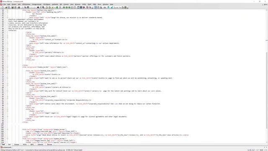This screenshot has width=268, height=151.
Task: Click the Copy toolbar icon
Action: click(x=25, y=8)
